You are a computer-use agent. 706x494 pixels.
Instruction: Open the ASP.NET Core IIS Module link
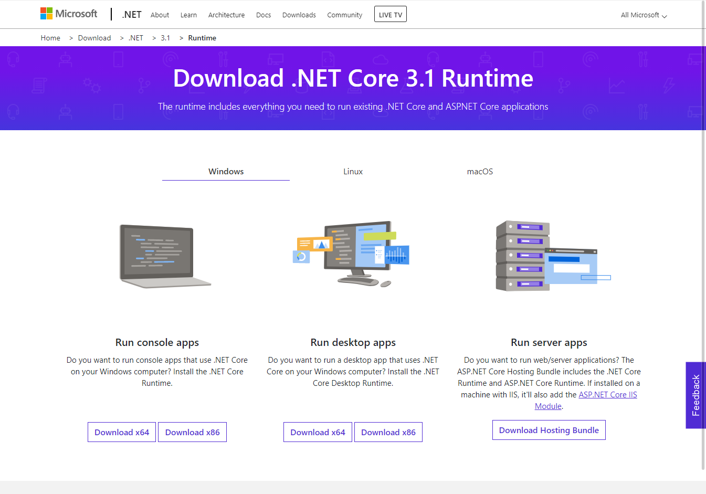tap(607, 395)
